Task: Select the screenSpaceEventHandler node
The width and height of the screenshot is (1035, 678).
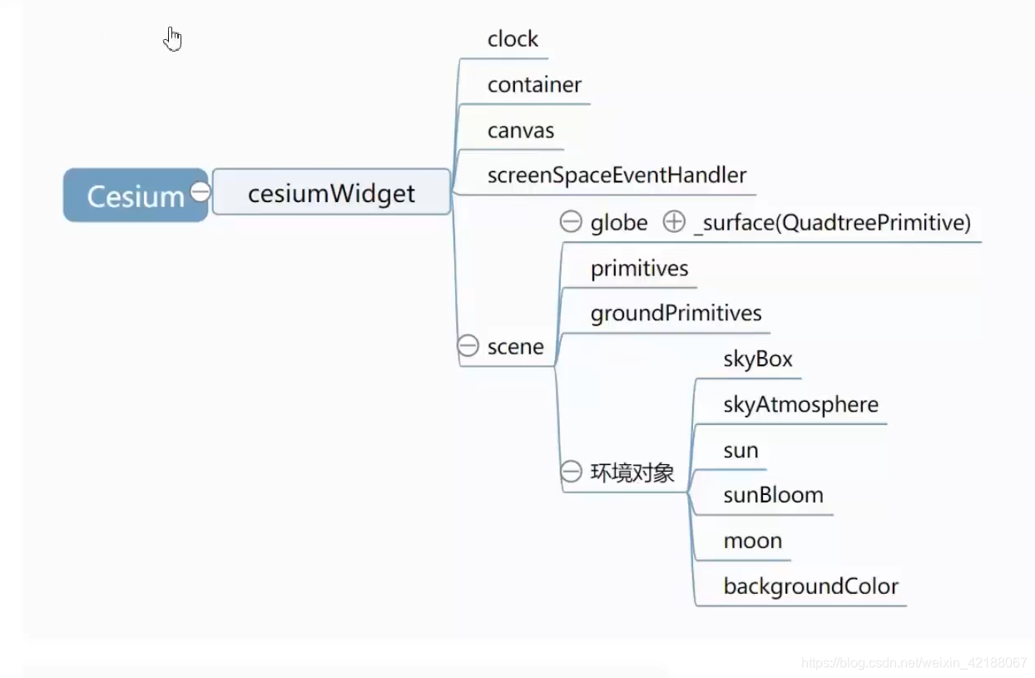Action: [x=617, y=176]
